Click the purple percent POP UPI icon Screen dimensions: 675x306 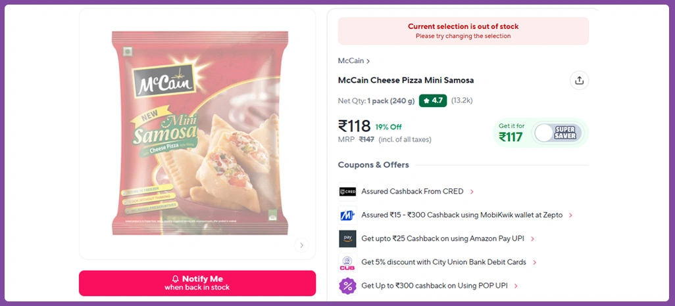tap(347, 286)
